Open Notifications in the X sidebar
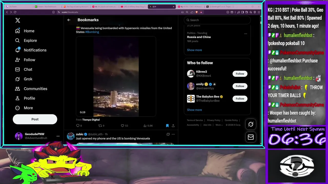Image resolution: width=328 pixels, height=184 pixels. [31, 50]
